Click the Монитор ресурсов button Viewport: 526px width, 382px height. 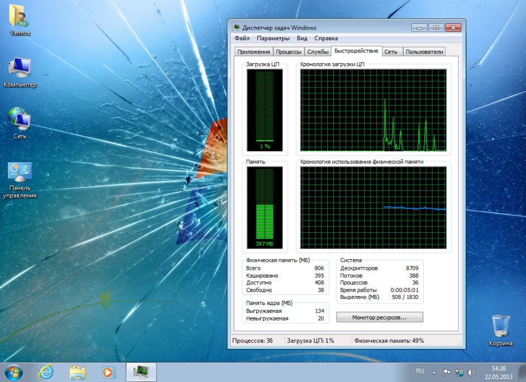point(379,317)
